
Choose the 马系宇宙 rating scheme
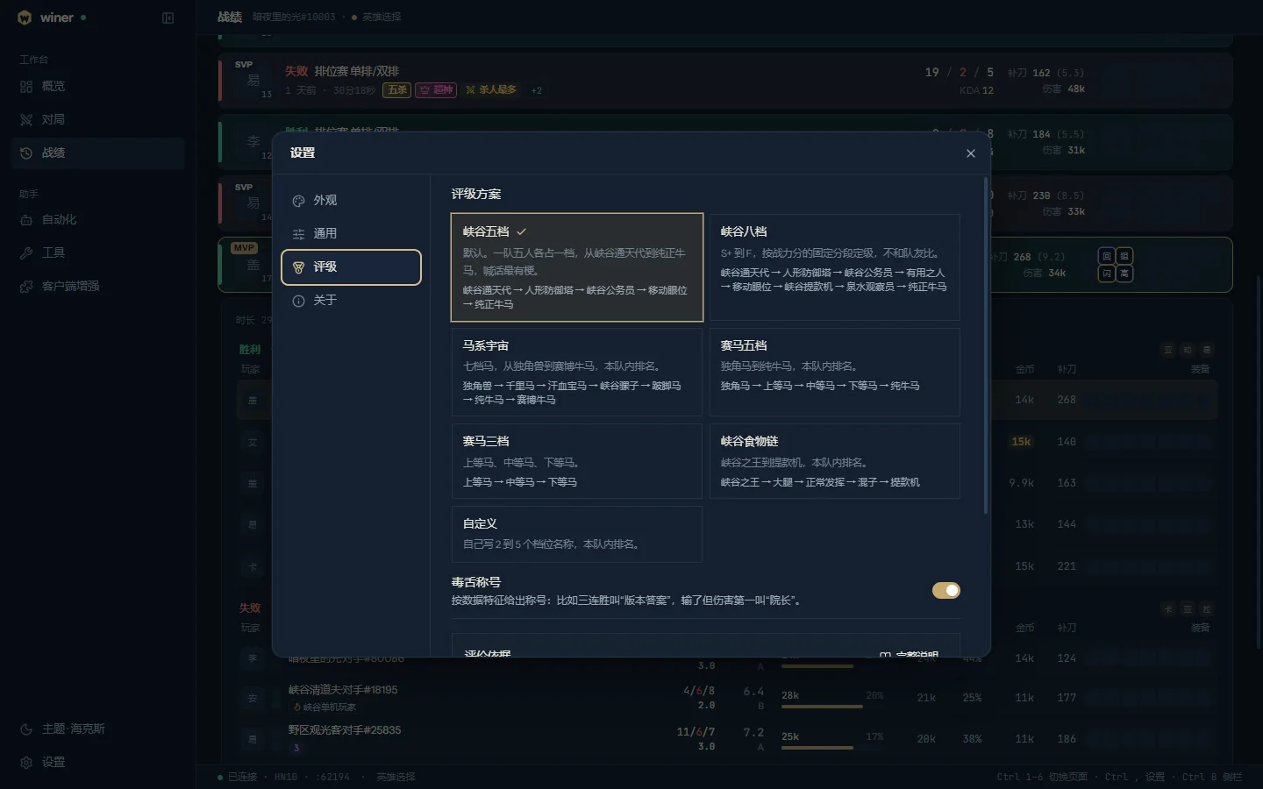(x=577, y=372)
